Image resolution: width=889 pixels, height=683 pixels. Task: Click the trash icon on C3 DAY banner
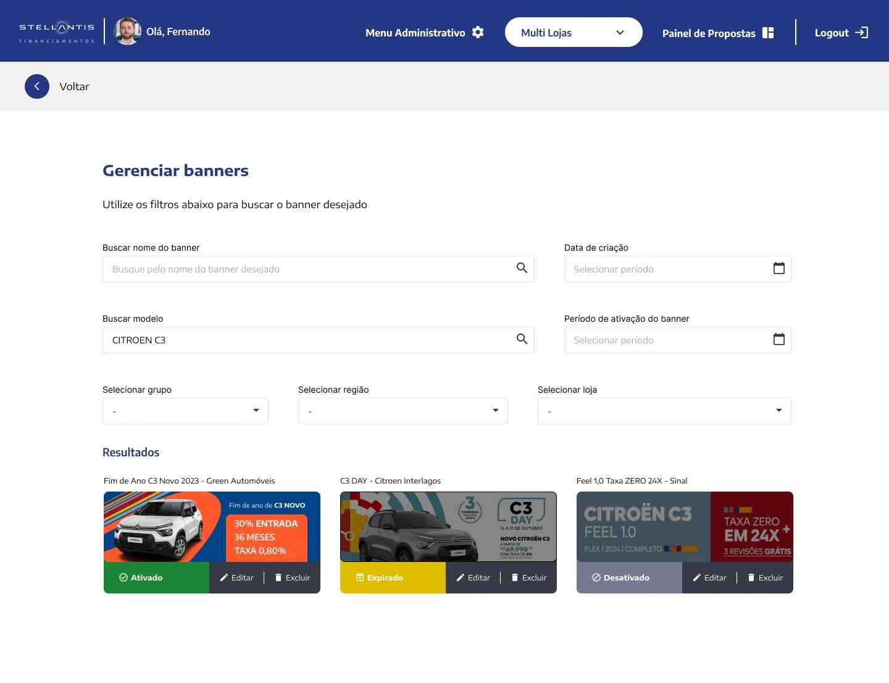coord(515,577)
